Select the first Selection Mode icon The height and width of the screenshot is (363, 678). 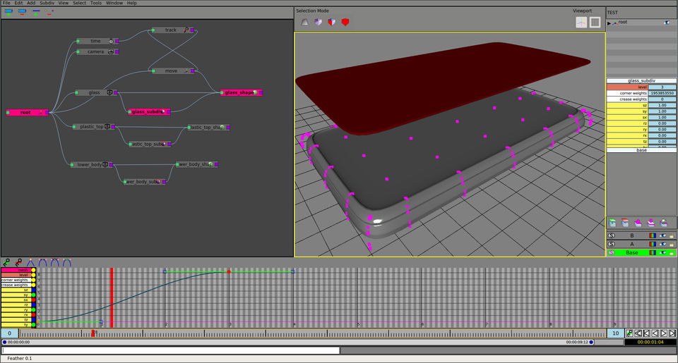(x=305, y=22)
